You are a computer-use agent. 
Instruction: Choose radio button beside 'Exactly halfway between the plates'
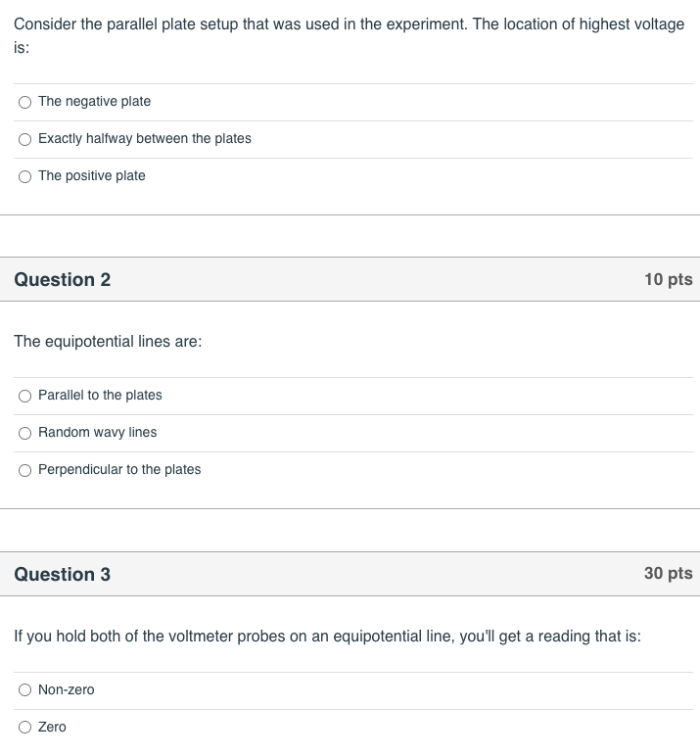click(25, 139)
